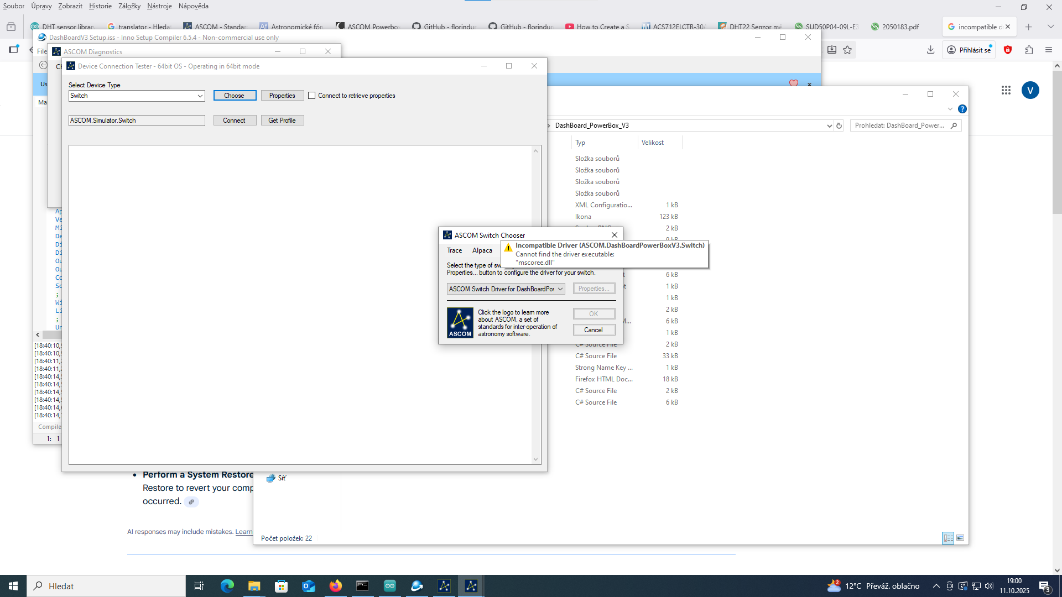Open the Nástroje menu in Inno Setup
Viewport: 1062px width, 597px height.
pyautogui.click(x=159, y=6)
